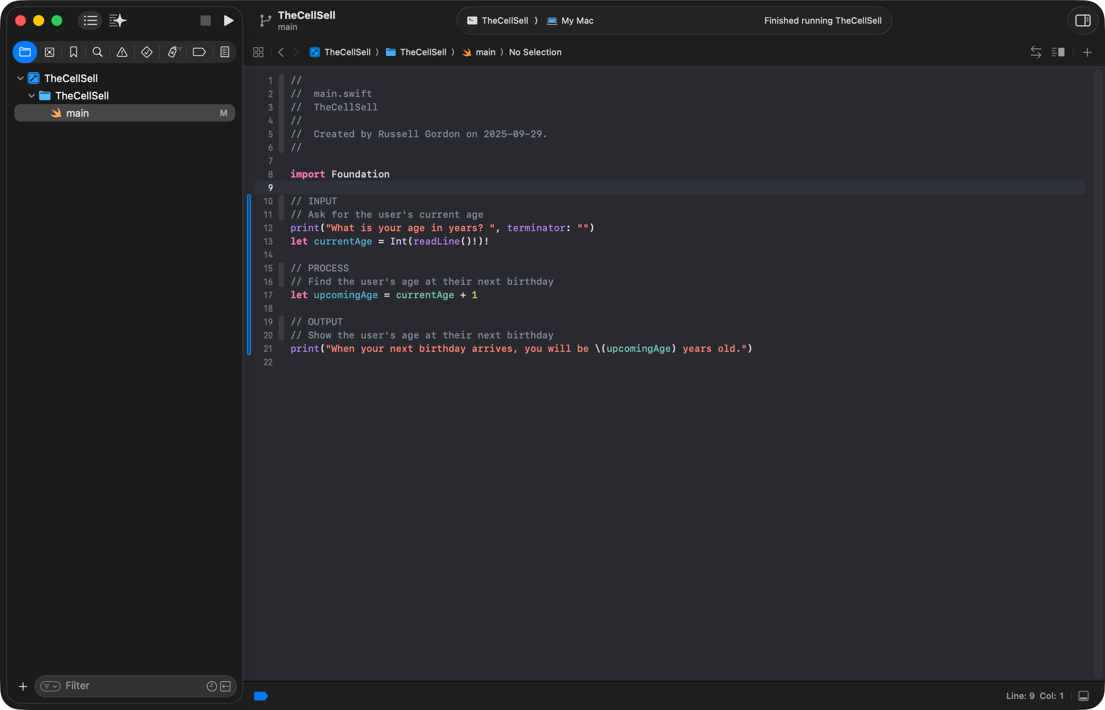Screen dimensions: 1105x710
Task: Toggle the debug area at the bottom right
Action: point(1083,696)
